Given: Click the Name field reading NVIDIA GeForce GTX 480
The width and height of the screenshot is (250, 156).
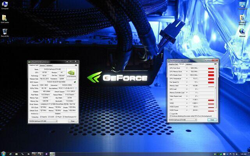Looking at the screenshot, I should coord(52,69).
